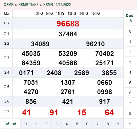This screenshot has width=137, height=129.
Task: Click the G.1 prize number 37484
Action: [68, 34]
